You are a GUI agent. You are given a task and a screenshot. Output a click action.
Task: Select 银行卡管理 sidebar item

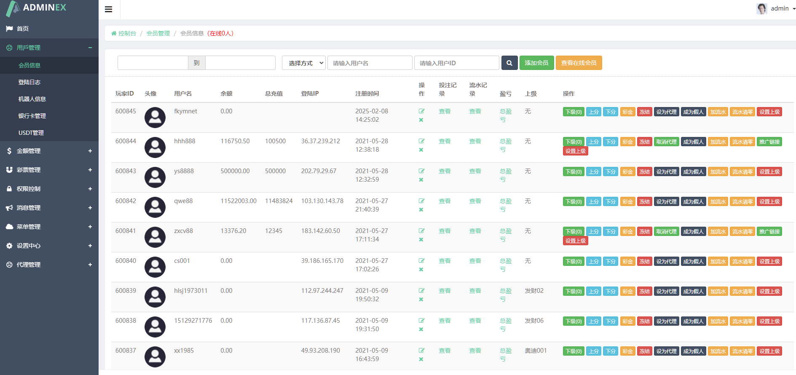pyautogui.click(x=32, y=116)
